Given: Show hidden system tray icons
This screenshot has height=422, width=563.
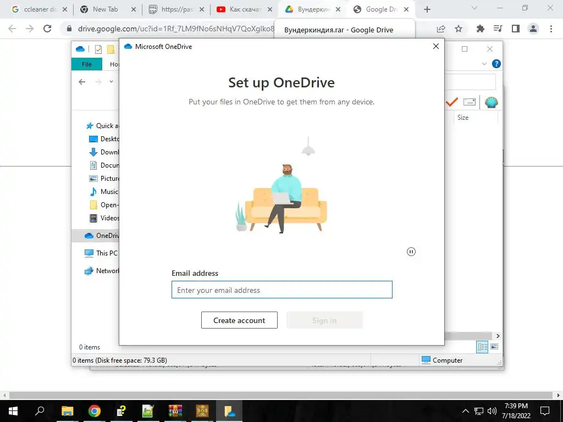Looking at the screenshot, I should pos(465,411).
